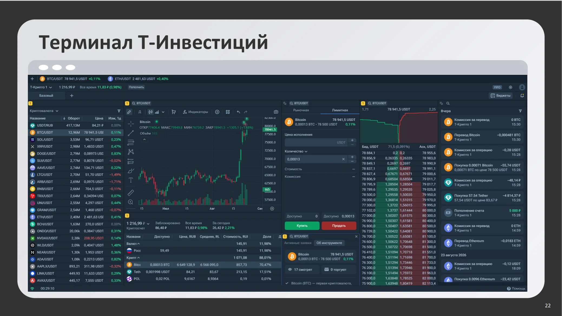Collapse the chart legend with the chevron
562x316 pixels.
pos(144,140)
